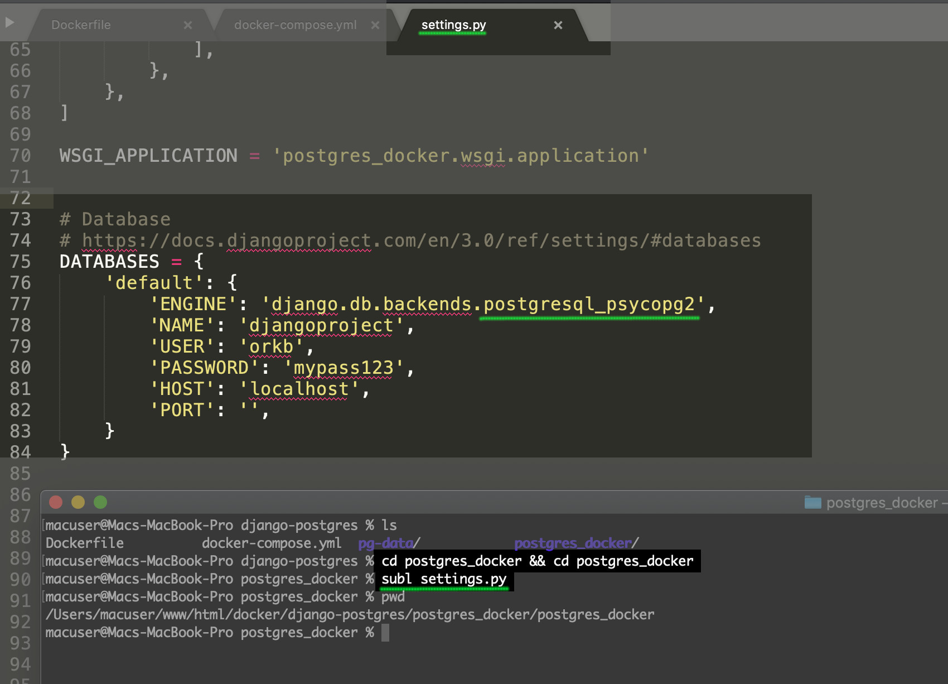This screenshot has width=948, height=684.
Task: Click the green fullscreen button on terminal
Action: click(x=100, y=502)
